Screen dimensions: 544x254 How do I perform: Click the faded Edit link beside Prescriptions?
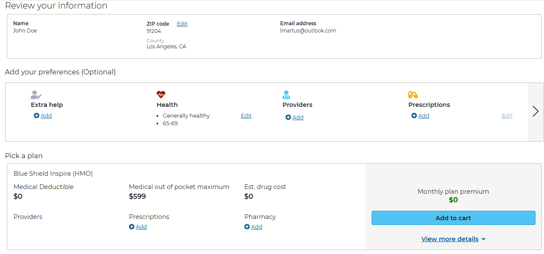(x=507, y=116)
